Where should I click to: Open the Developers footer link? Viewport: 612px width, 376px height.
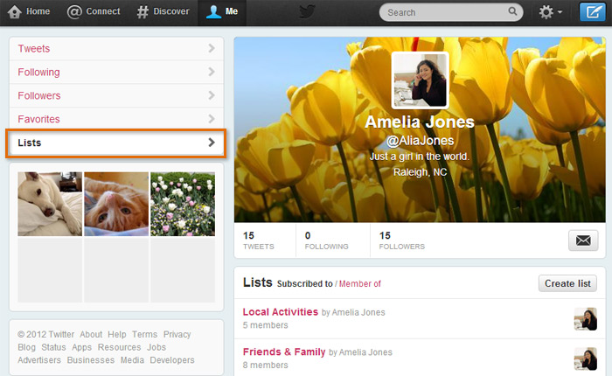click(x=172, y=360)
